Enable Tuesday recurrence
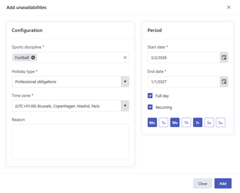The height and width of the screenshot is (193, 240). (164, 122)
